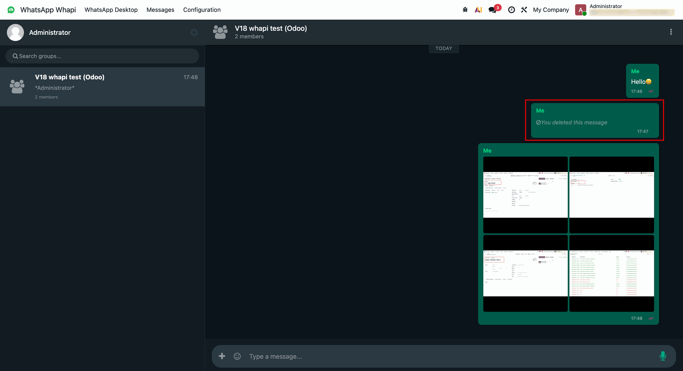Switch company via My Company

click(x=551, y=10)
